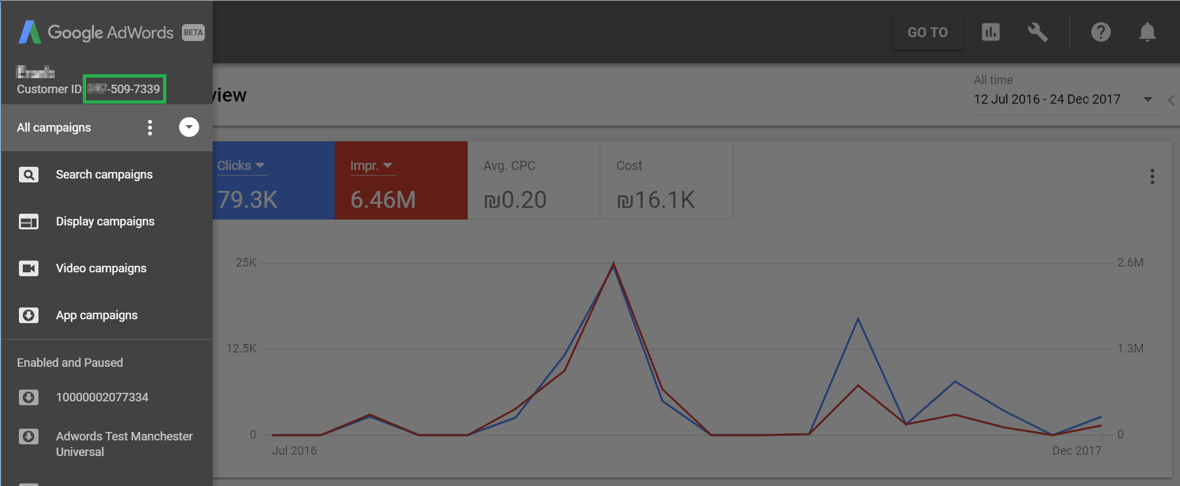Open Adwords Test Manchester Universal campaign
This screenshot has width=1180, height=486.
124,444
